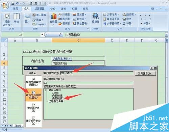This screenshot has width=169, height=132.
Task: Switch to the 常用 (Home) tab
Action: pos(15,9)
